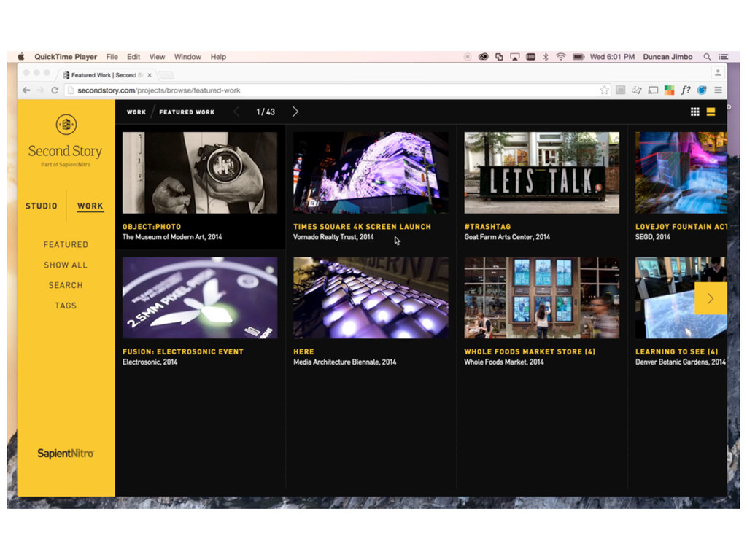The height and width of the screenshot is (560, 747).
Task: Close the Featured Work tab
Action: pyautogui.click(x=150, y=75)
